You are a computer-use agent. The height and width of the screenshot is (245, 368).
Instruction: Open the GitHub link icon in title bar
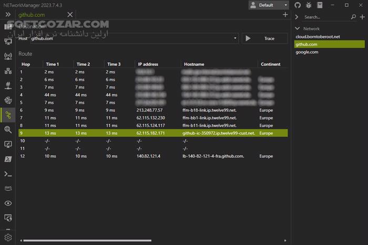tap(298, 5)
